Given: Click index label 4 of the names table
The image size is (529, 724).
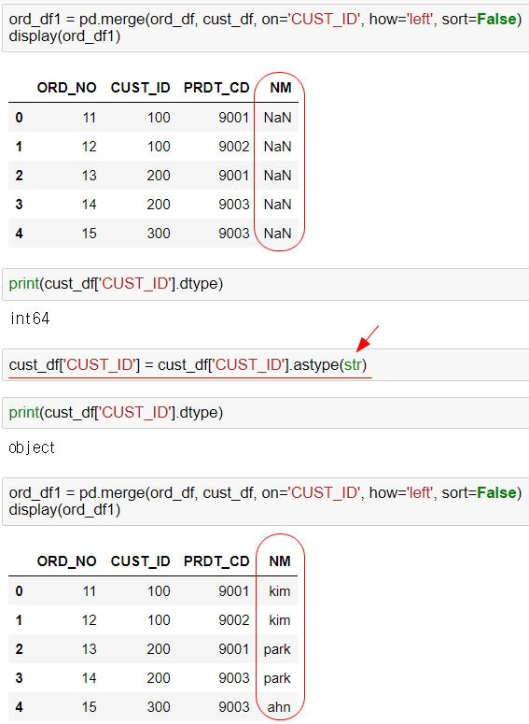Looking at the screenshot, I should pyautogui.click(x=19, y=707).
